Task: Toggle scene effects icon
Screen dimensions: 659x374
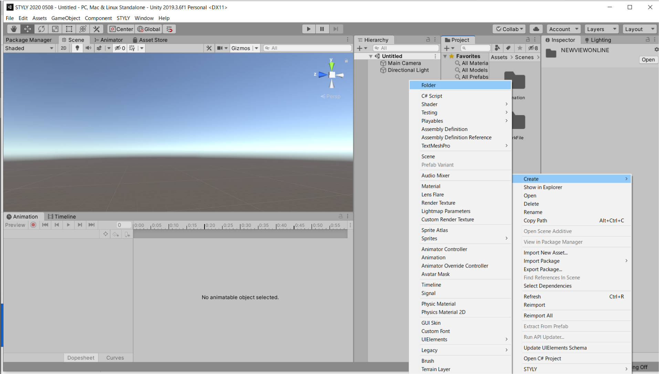Action: (x=99, y=48)
